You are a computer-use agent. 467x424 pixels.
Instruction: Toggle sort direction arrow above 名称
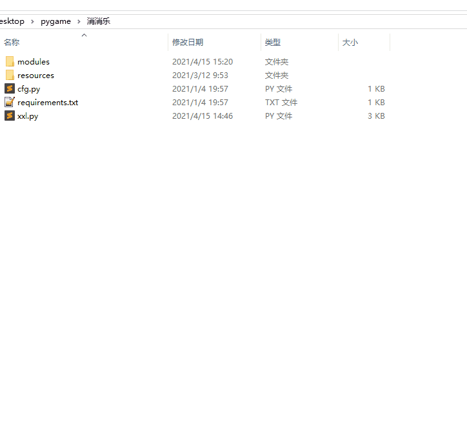pos(84,35)
